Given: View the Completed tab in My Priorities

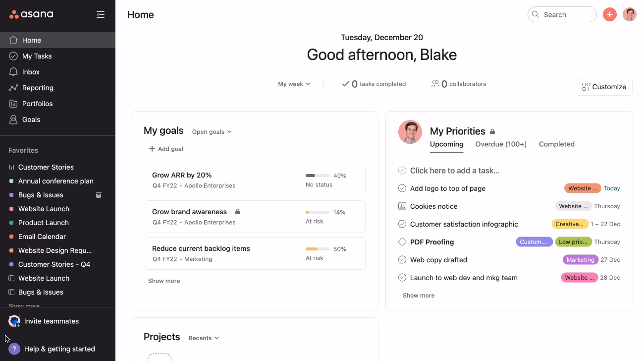Looking at the screenshot, I should click(x=556, y=144).
